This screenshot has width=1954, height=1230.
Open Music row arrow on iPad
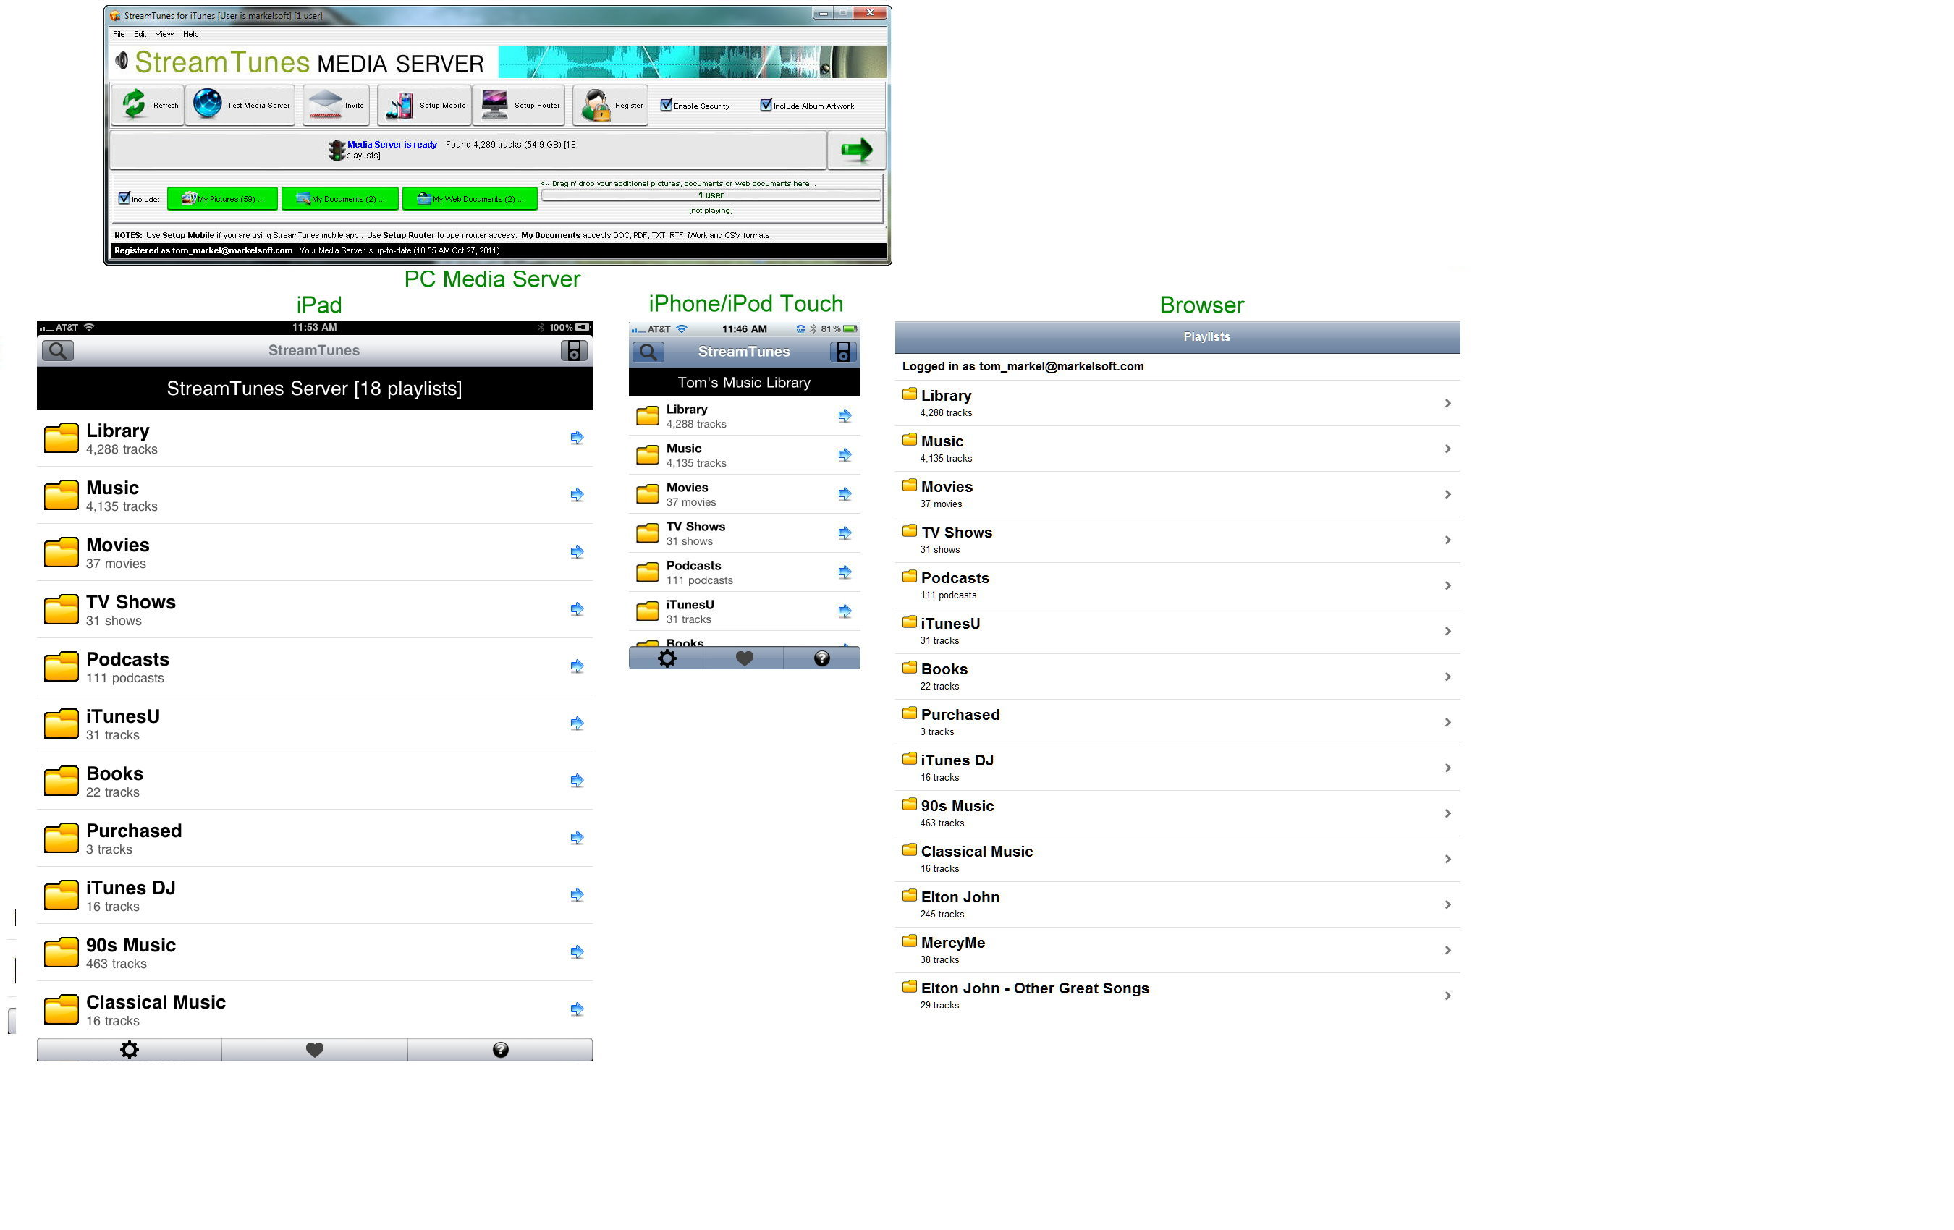pos(576,495)
